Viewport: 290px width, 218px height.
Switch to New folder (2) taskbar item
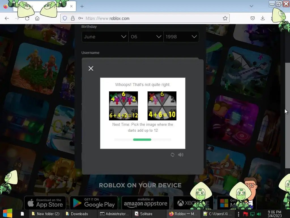coord(46,214)
